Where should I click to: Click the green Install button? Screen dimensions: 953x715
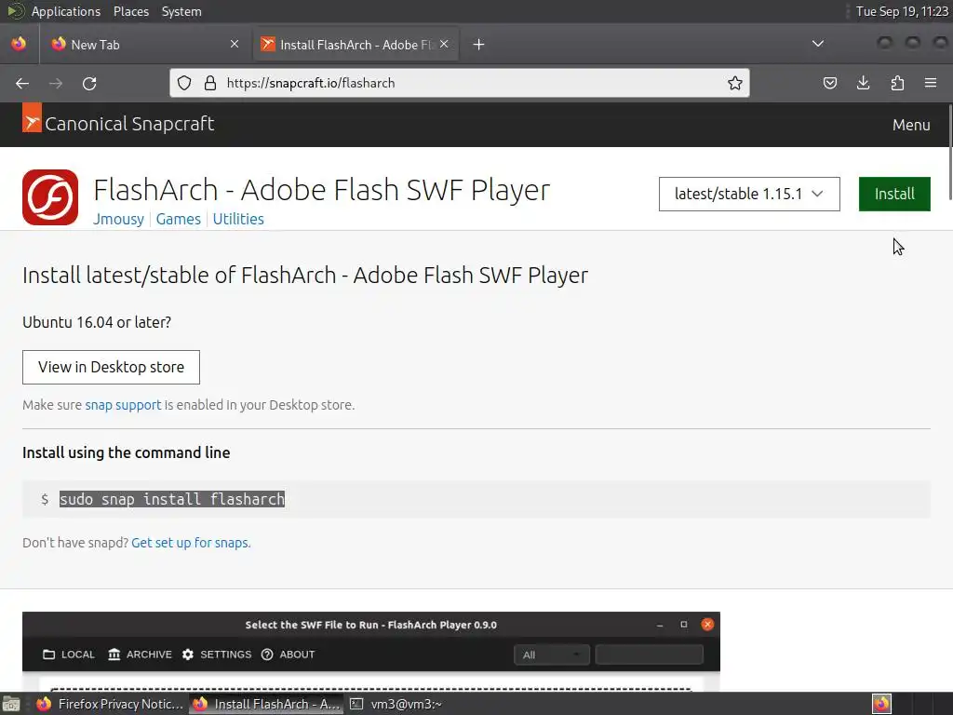click(894, 194)
